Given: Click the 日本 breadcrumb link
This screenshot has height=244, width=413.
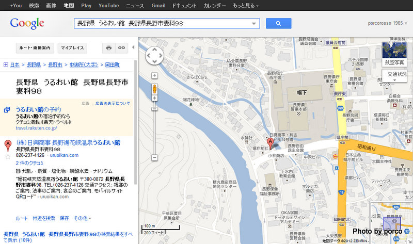Looking at the screenshot, I should click(x=15, y=65).
